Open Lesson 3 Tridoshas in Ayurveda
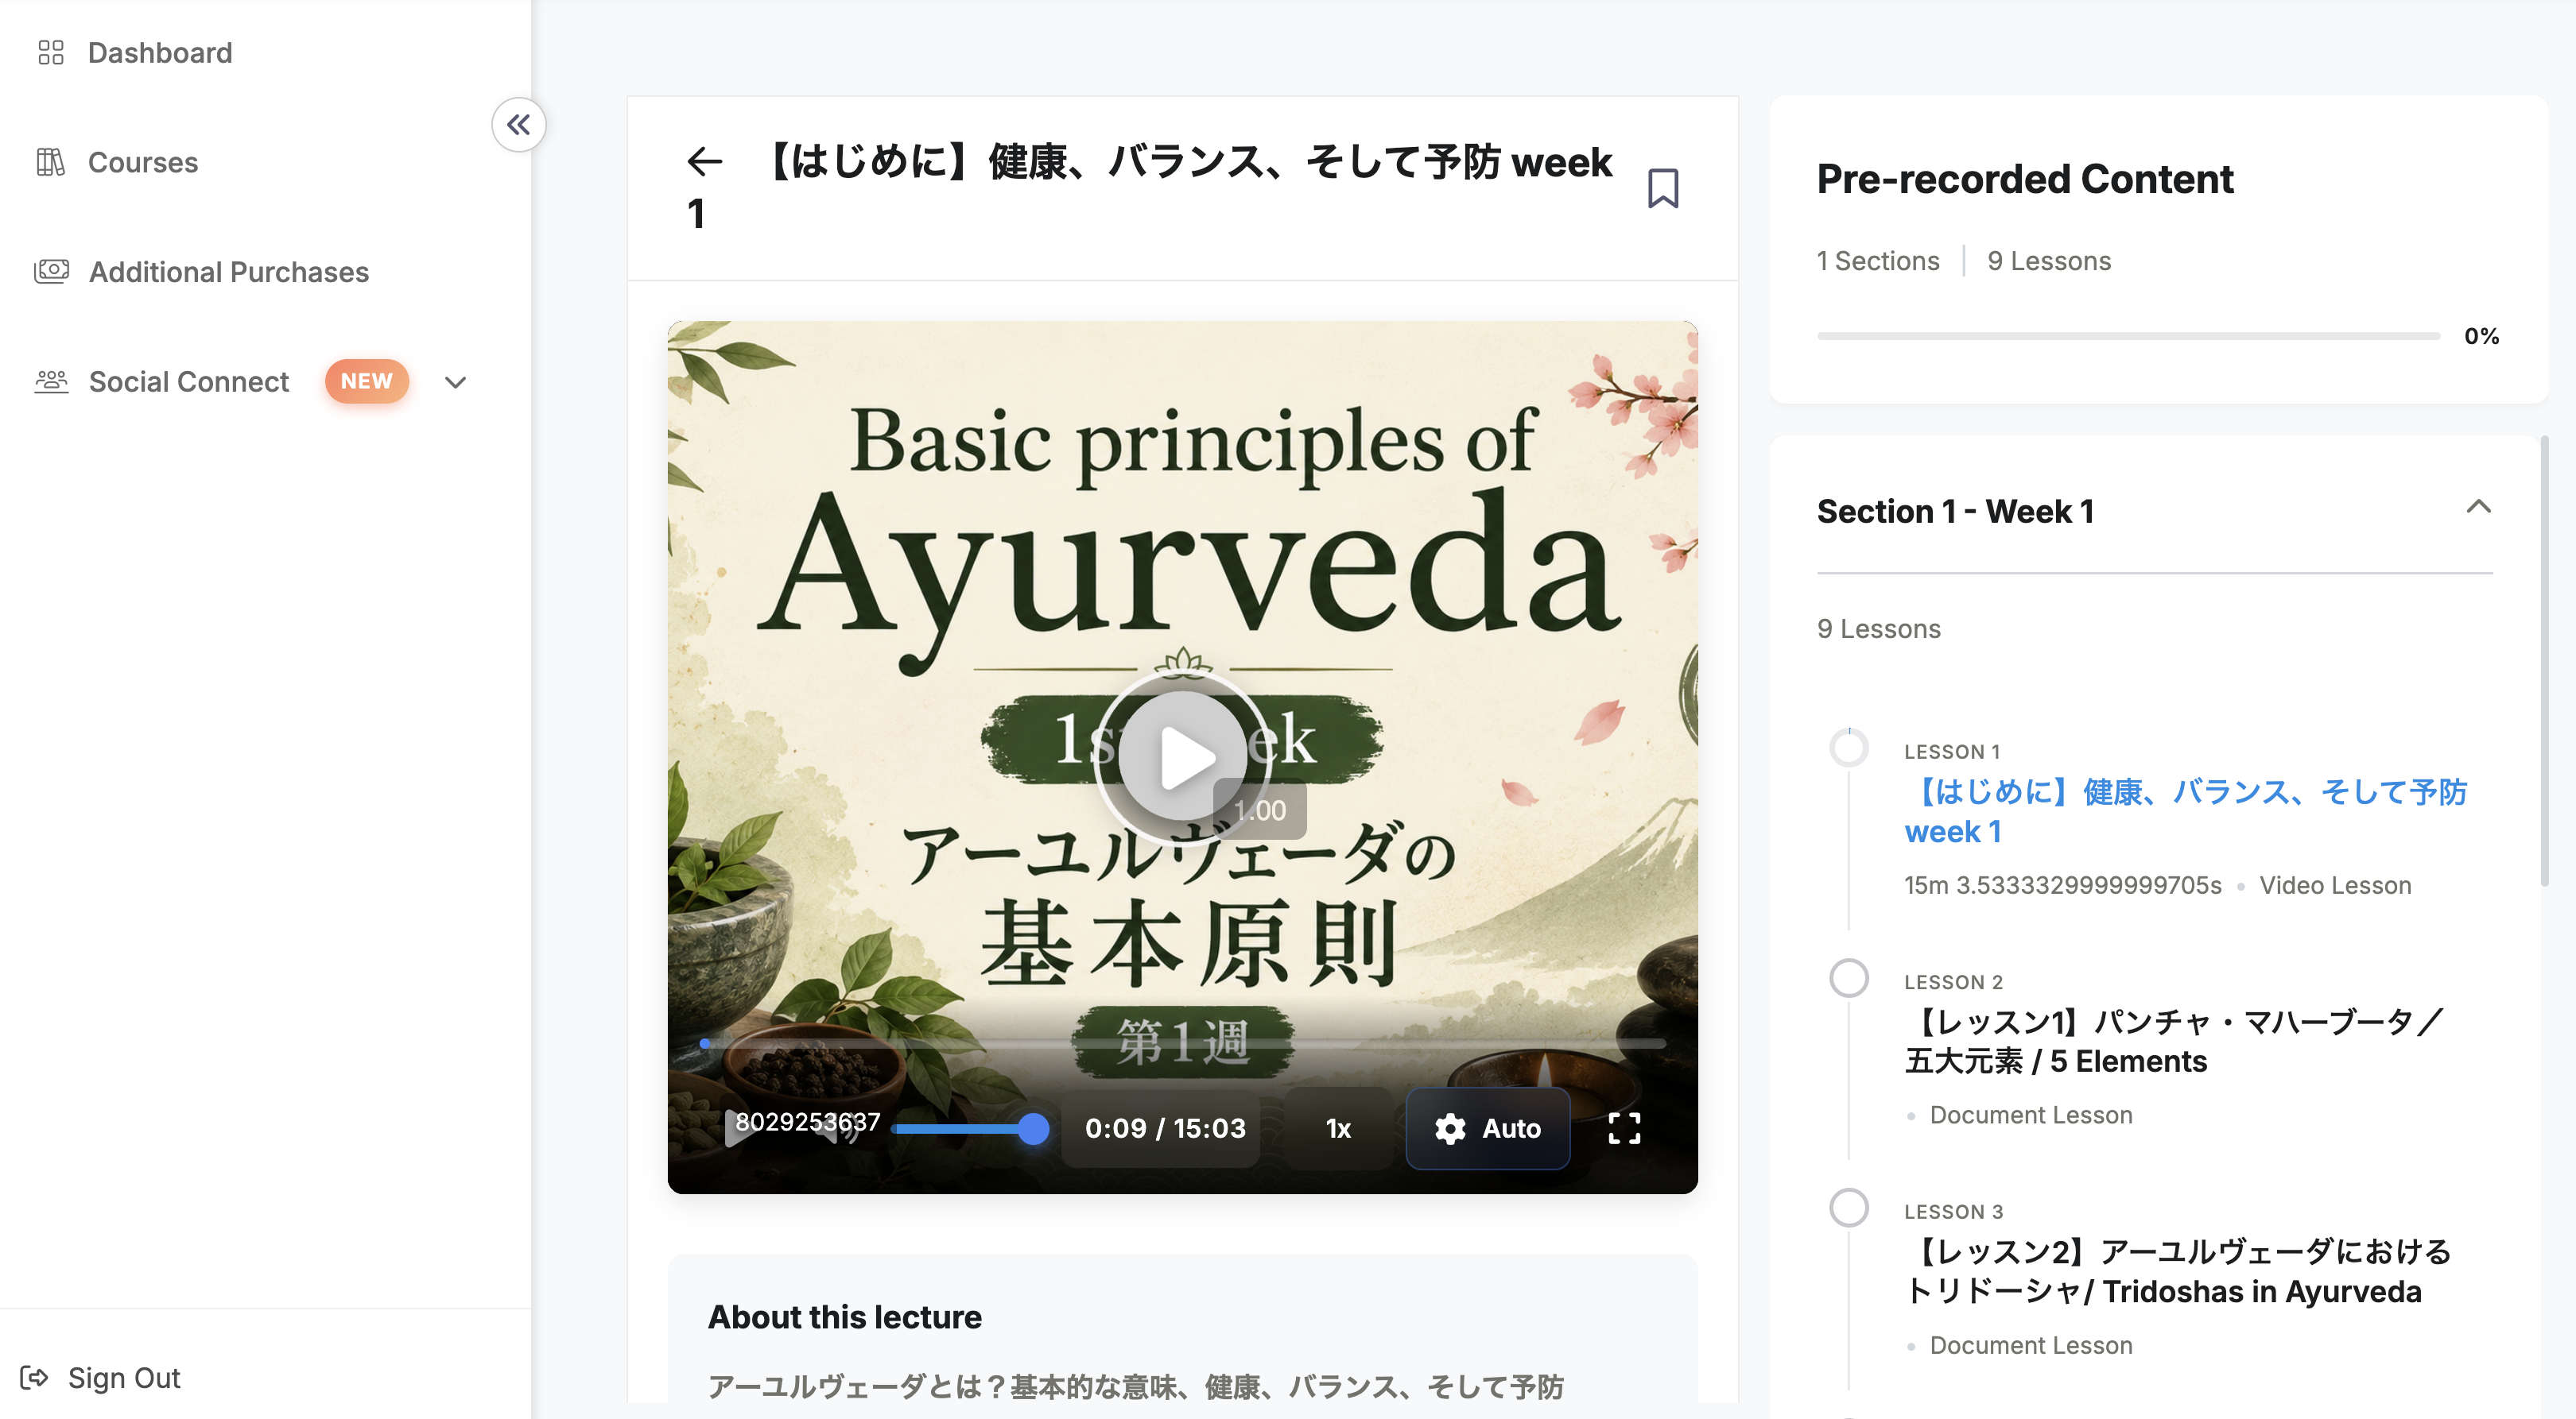The width and height of the screenshot is (2576, 1419). pos(2178,1271)
